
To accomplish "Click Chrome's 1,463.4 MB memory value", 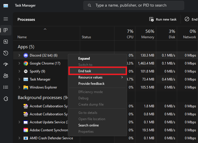I will click(x=146, y=63).
